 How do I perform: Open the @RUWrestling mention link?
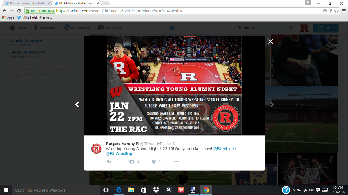[119, 153]
